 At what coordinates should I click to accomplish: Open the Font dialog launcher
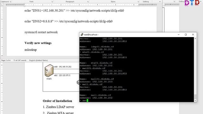[x=52, y=2]
